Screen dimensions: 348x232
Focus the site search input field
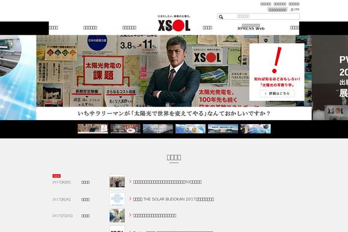[258, 16]
